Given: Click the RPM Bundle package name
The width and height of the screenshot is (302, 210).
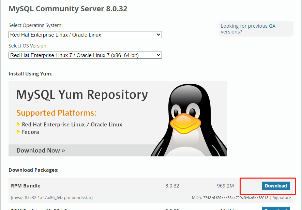Looking at the screenshot, I should pos(26,186).
